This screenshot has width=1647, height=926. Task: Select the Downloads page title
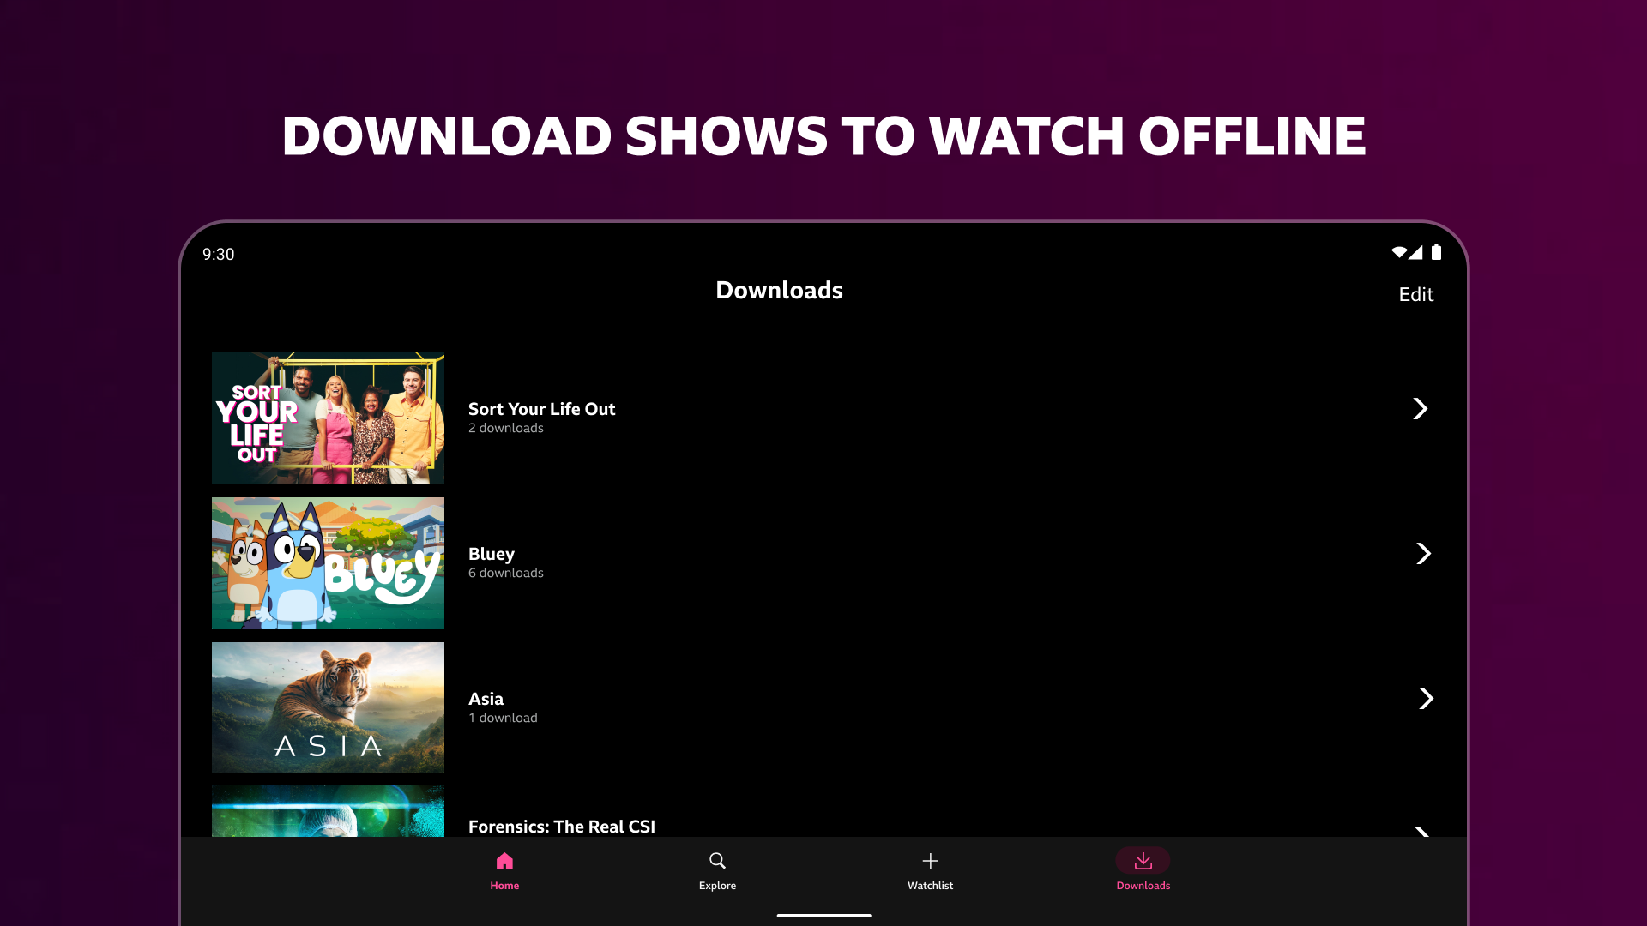(x=779, y=290)
